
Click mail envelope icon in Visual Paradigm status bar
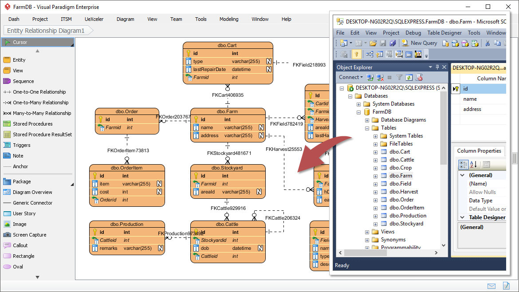(491, 286)
